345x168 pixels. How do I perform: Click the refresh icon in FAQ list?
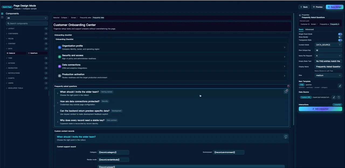[x=286, y=92]
